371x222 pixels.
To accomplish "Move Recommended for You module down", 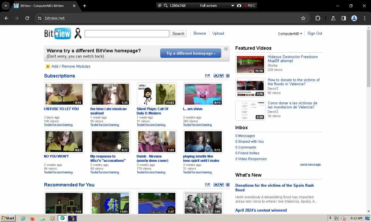I will click(221, 185).
